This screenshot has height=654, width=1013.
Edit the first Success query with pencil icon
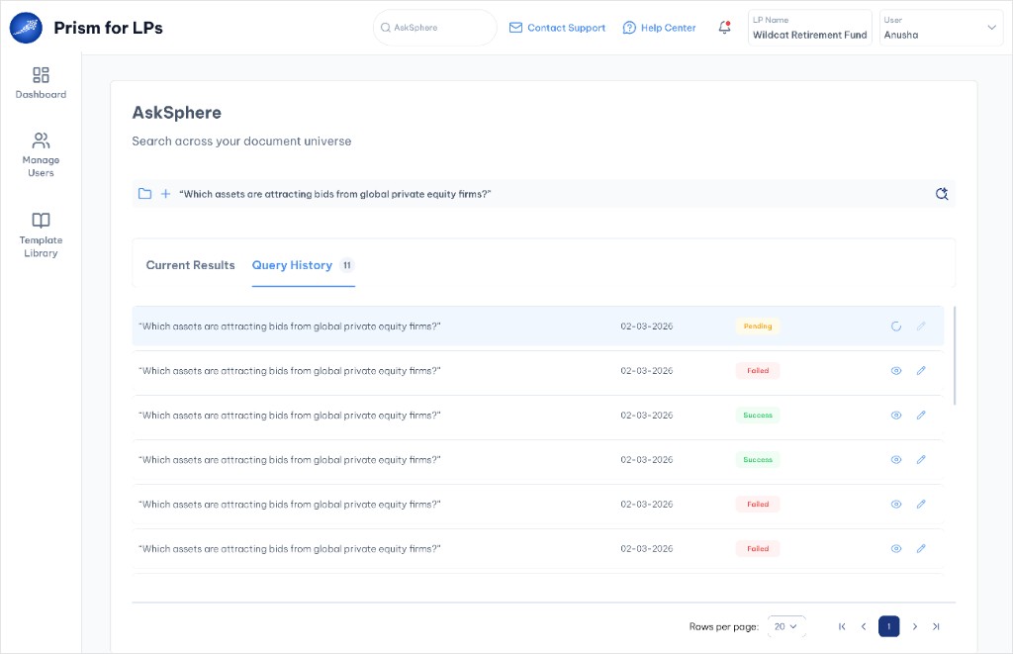point(921,416)
